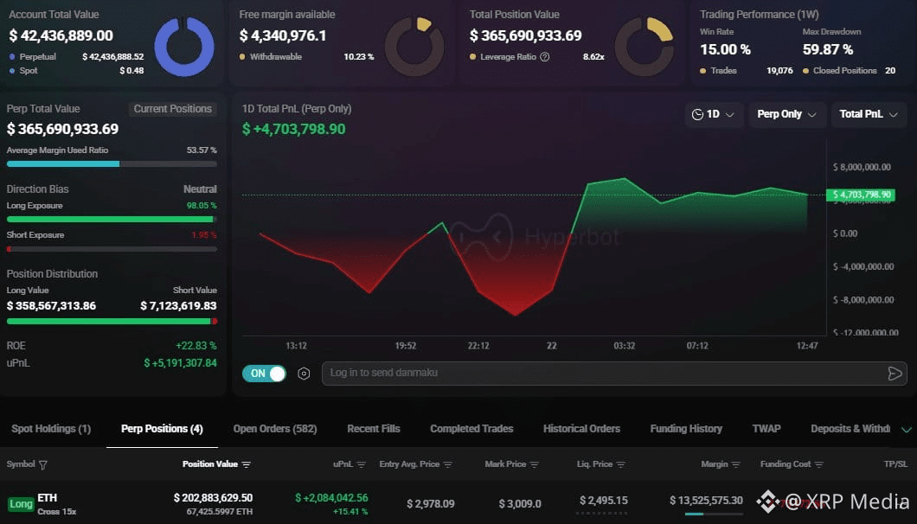Click the Long Exposure progress bar
Screen dimensions: 917x524
112,220
